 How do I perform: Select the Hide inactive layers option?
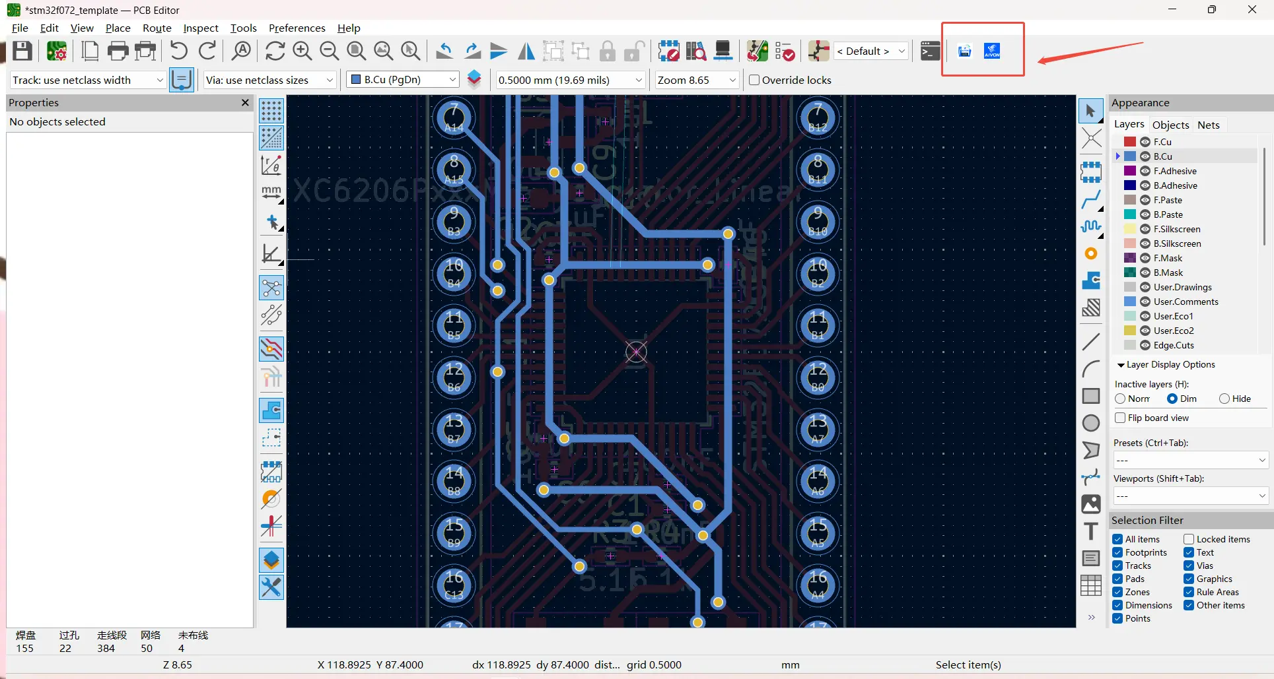[x=1224, y=399]
